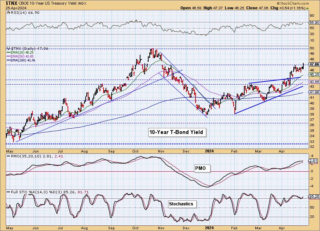
Task: Click the $TNX ticker symbol title
Action: point(12,3)
